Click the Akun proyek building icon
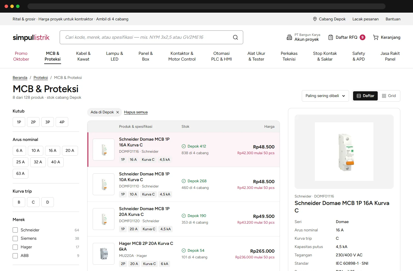413x271 pixels. tap(289, 37)
